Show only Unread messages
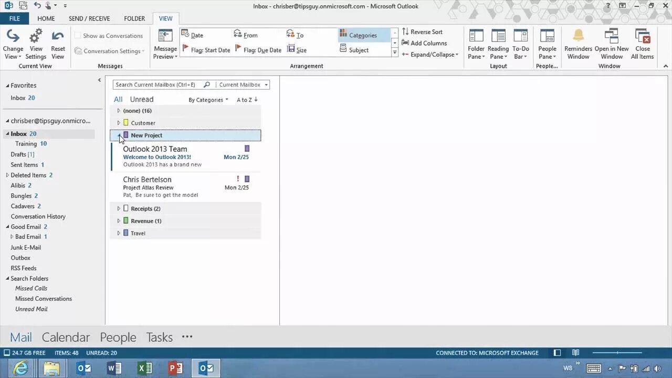 pos(142,99)
